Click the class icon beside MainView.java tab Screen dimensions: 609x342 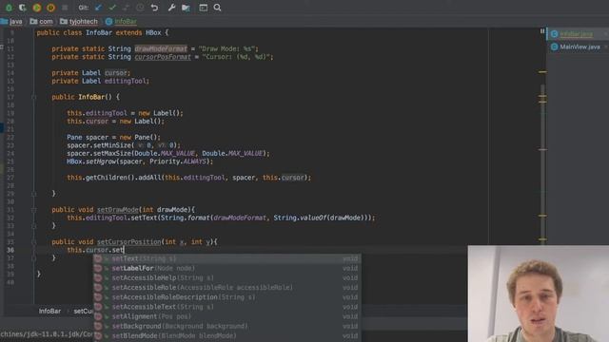(554, 47)
